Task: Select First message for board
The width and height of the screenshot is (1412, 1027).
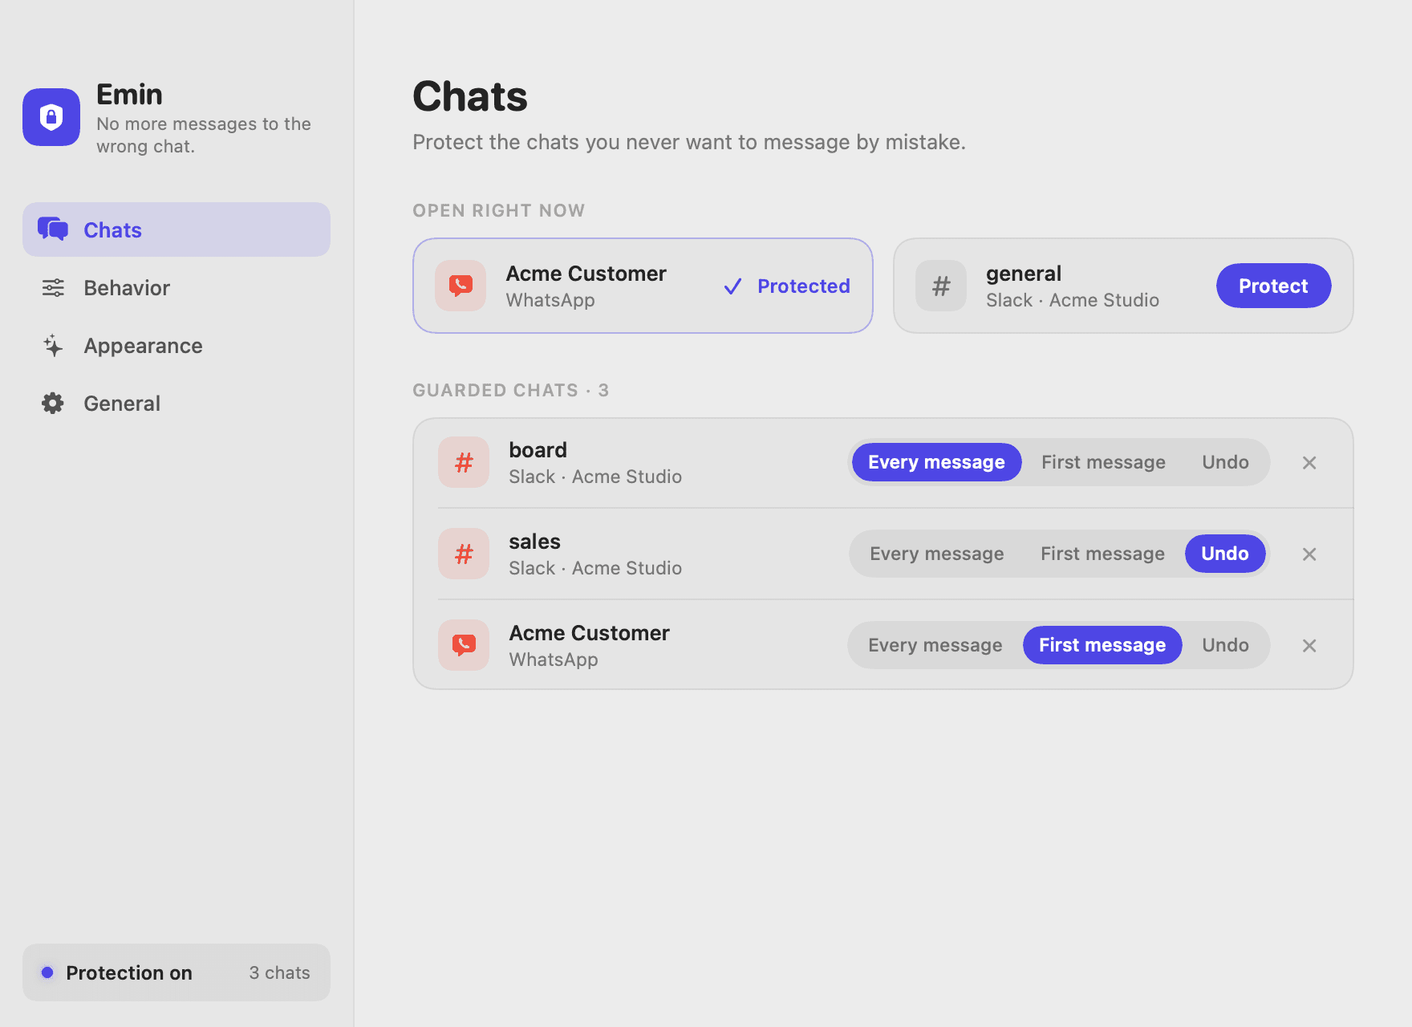Action: [x=1103, y=462]
